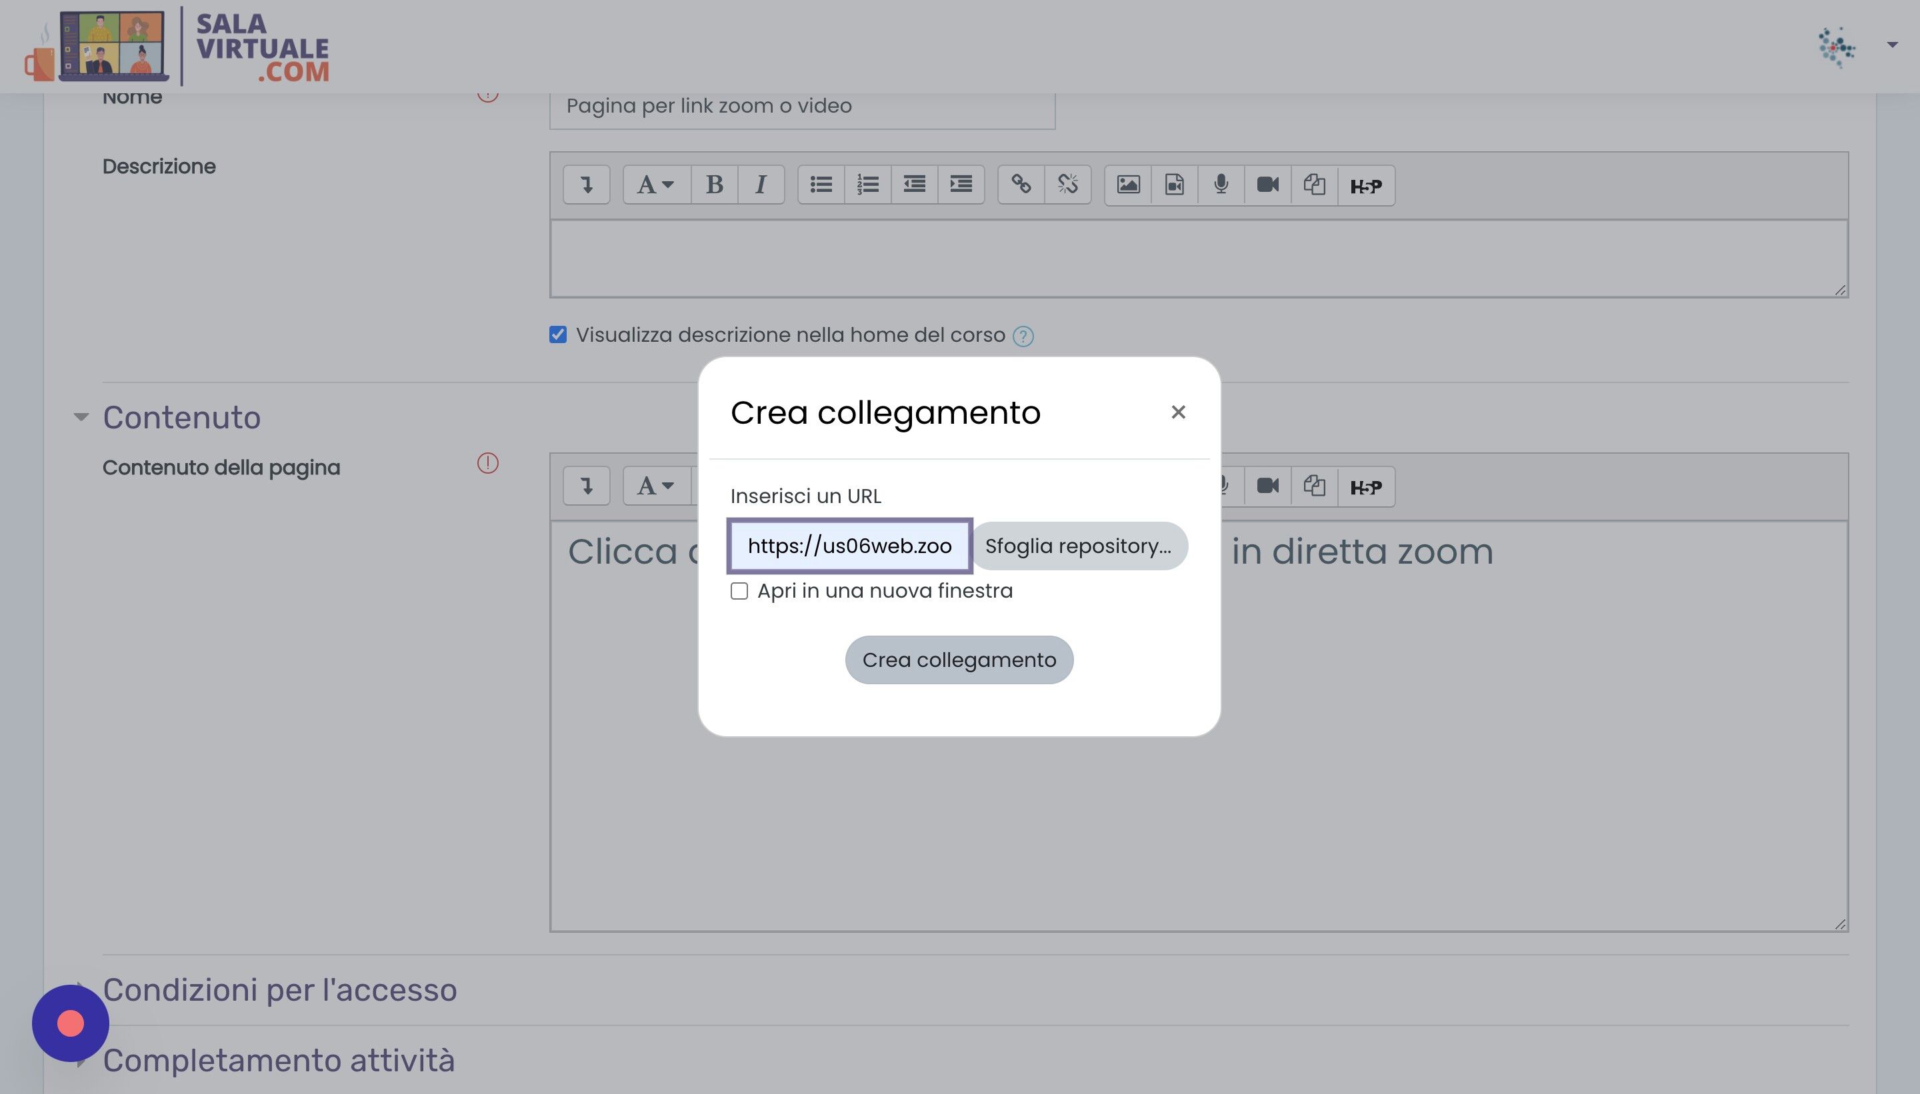Viewport: 1920px width, 1094px height.
Task: Manage files in Descrizione editor
Action: (1314, 185)
